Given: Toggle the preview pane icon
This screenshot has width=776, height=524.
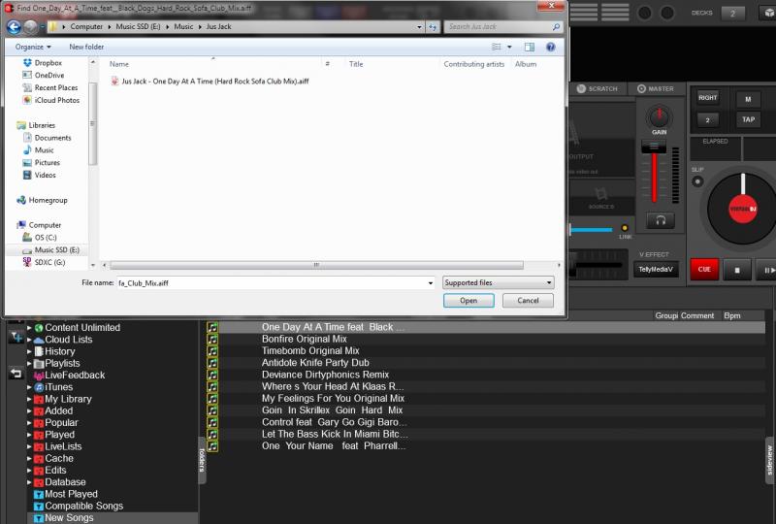Looking at the screenshot, I should click(x=529, y=47).
